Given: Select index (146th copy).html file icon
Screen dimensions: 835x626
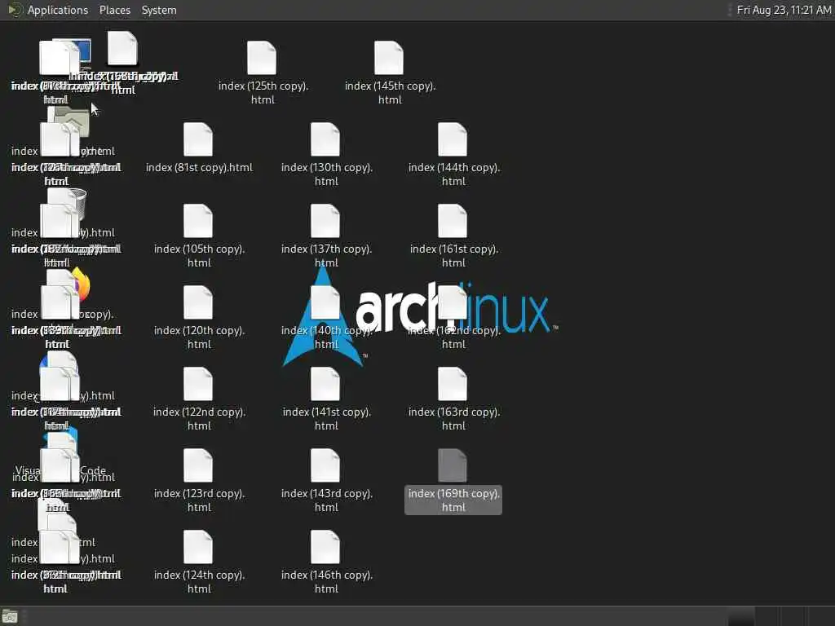Looking at the screenshot, I should [x=325, y=547].
